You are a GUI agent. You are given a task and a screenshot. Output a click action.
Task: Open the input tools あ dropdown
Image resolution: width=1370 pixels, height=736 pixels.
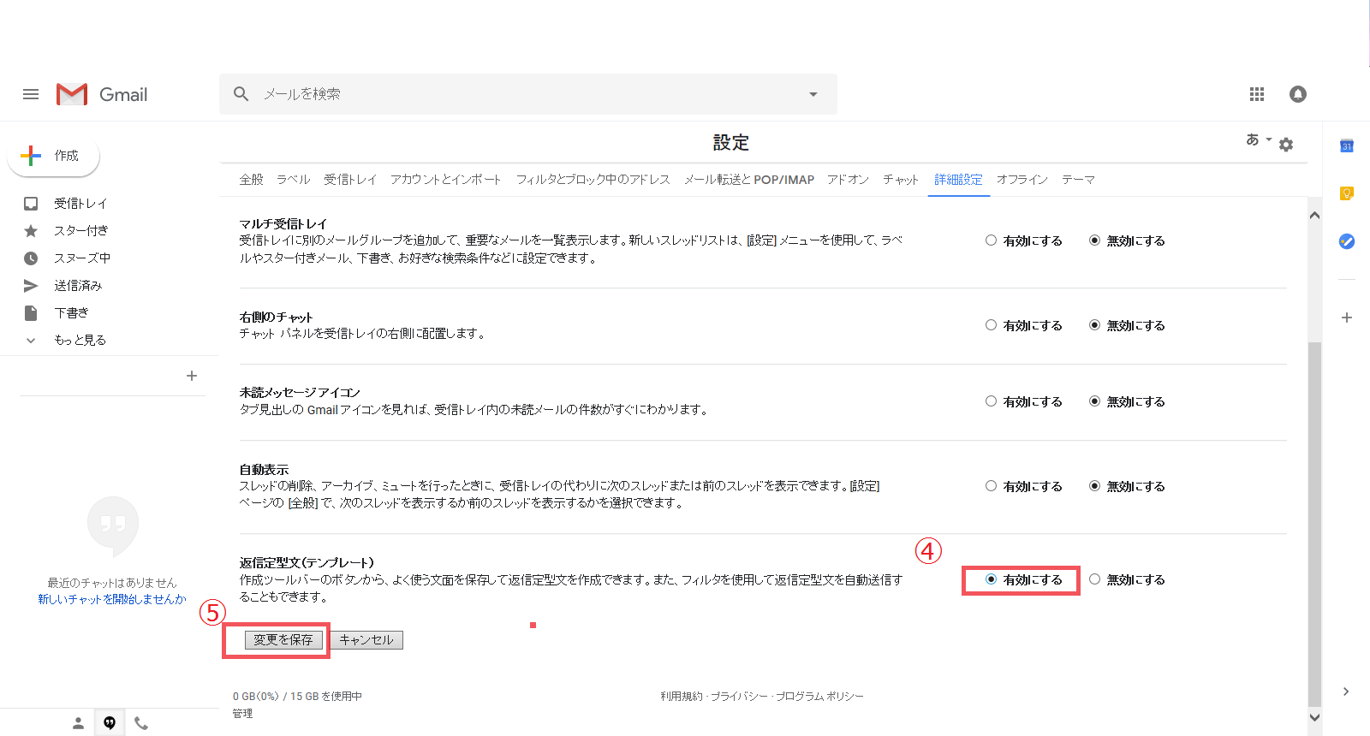pyautogui.click(x=1259, y=139)
